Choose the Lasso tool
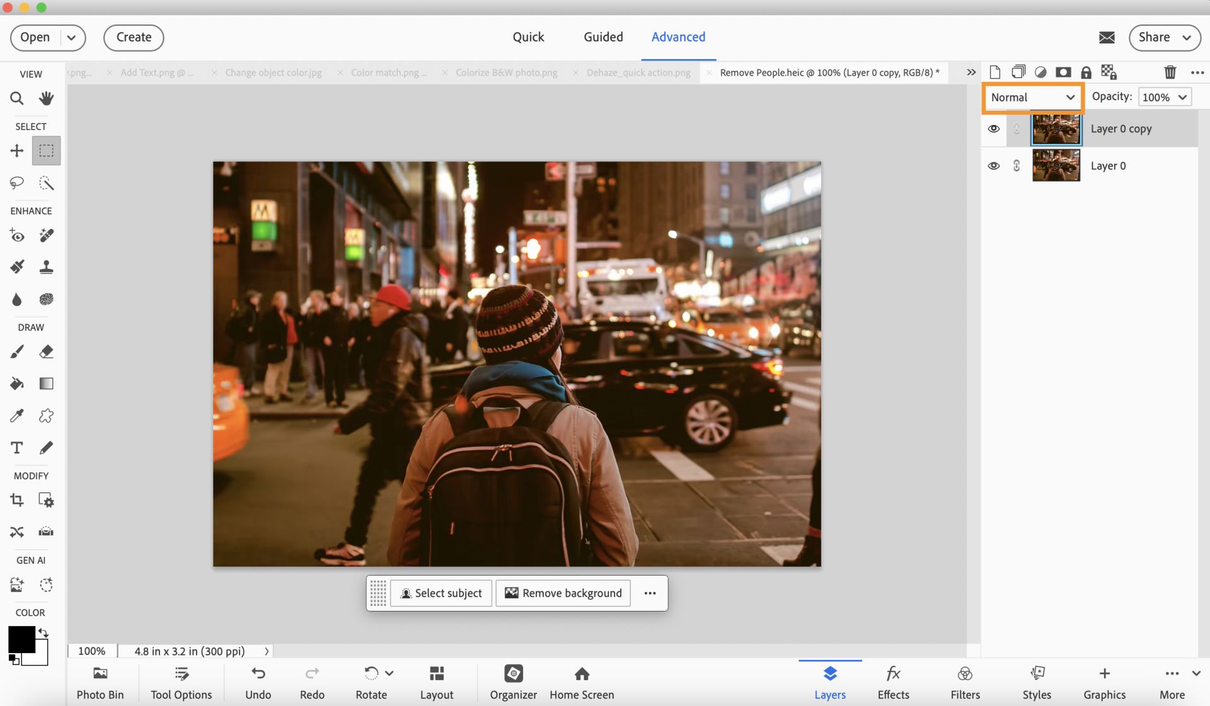Screen dimensions: 1210x706 [17, 183]
